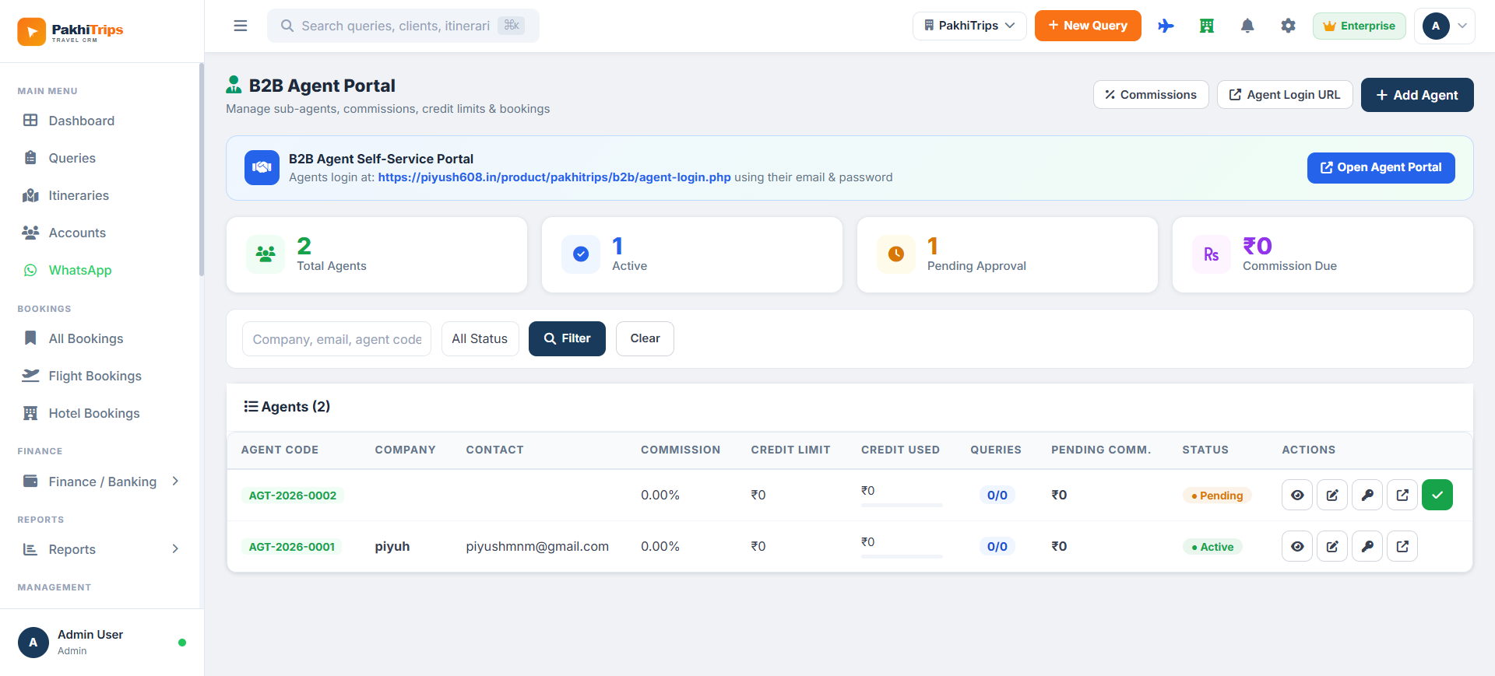The width and height of the screenshot is (1495, 676).
Task: Expand Finance / Banking submenu
Action: click(x=102, y=482)
